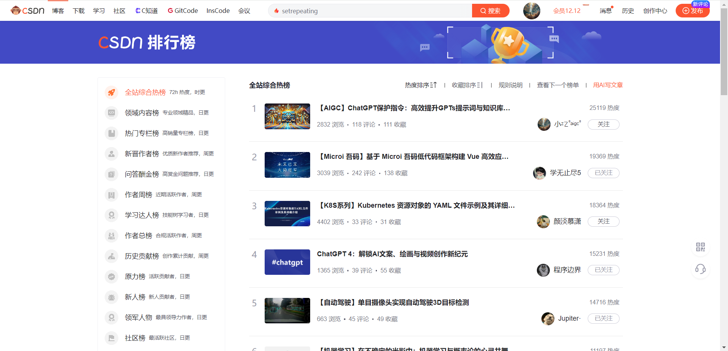Open thumbnail of Microi 吾码 article
The image size is (728, 351).
[x=287, y=165]
